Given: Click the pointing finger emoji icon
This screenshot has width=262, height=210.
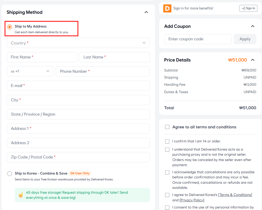Looking at the screenshot, I should click(21, 195).
